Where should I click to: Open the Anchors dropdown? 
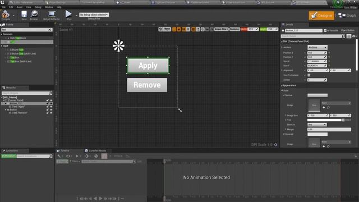tap(317, 47)
